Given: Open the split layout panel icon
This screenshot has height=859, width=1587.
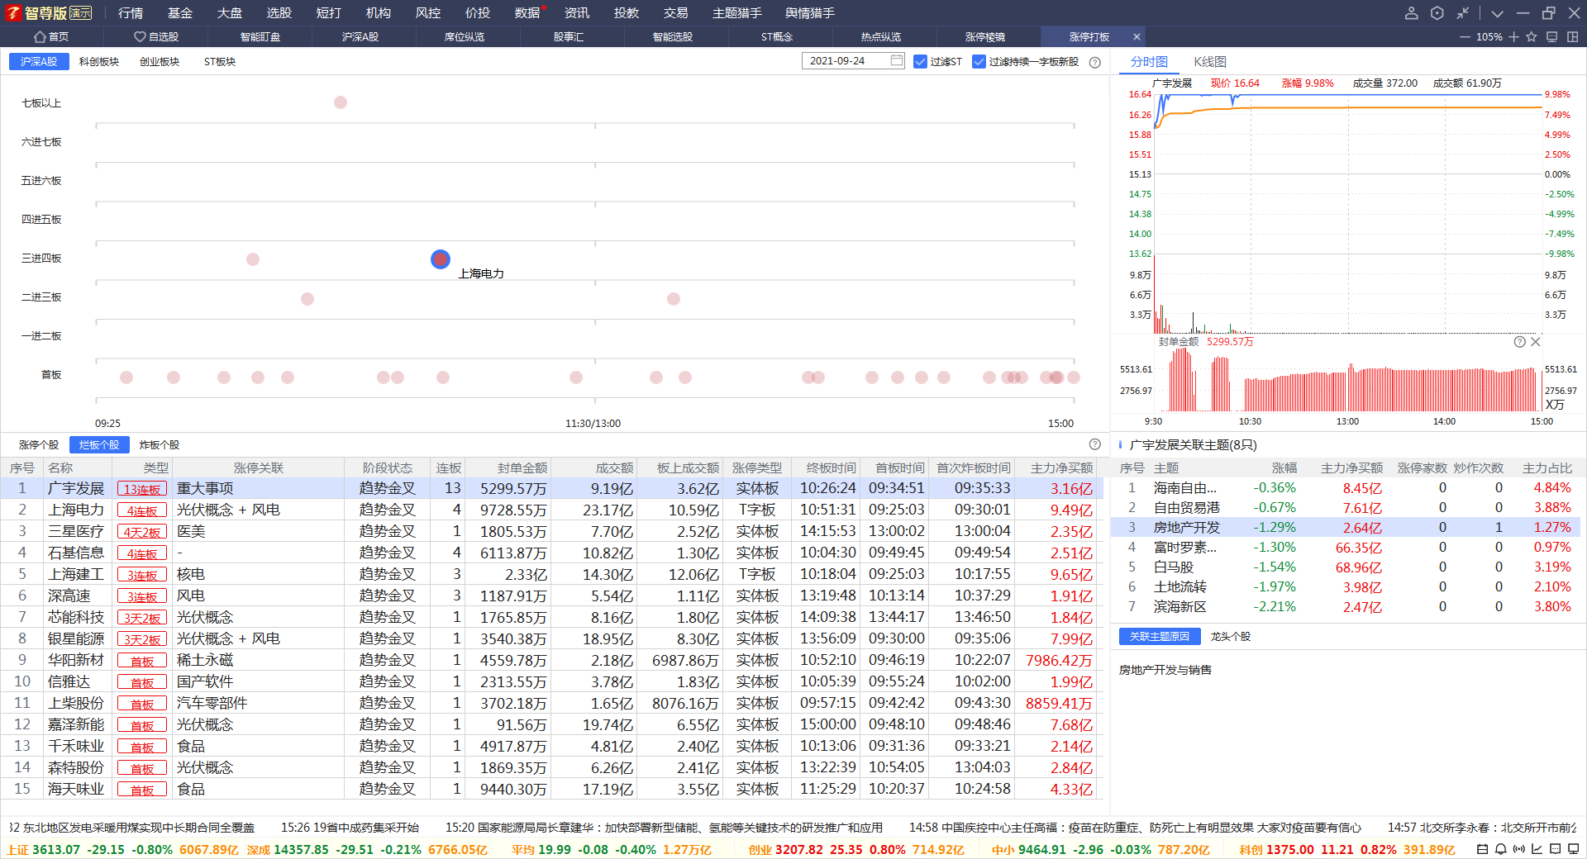Looking at the screenshot, I should (1572, 37).
